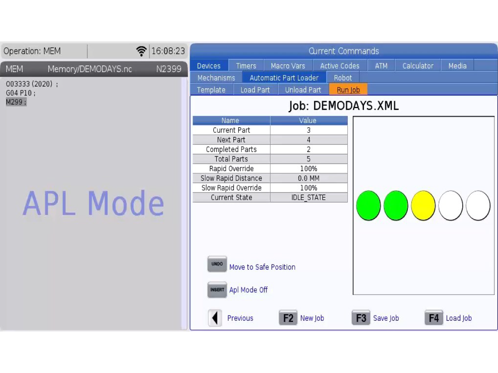Click the Move to Safe Position label
498x373 pixels.
262,267
